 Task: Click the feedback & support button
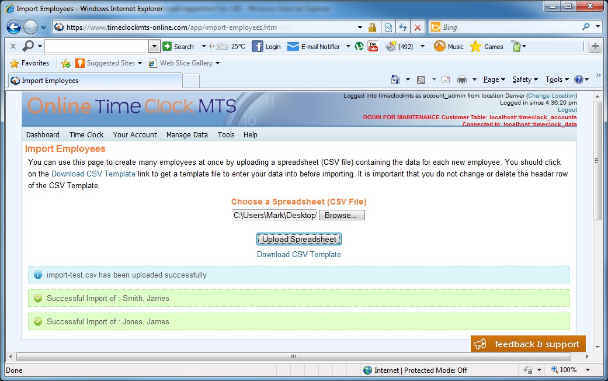[528, 344]
